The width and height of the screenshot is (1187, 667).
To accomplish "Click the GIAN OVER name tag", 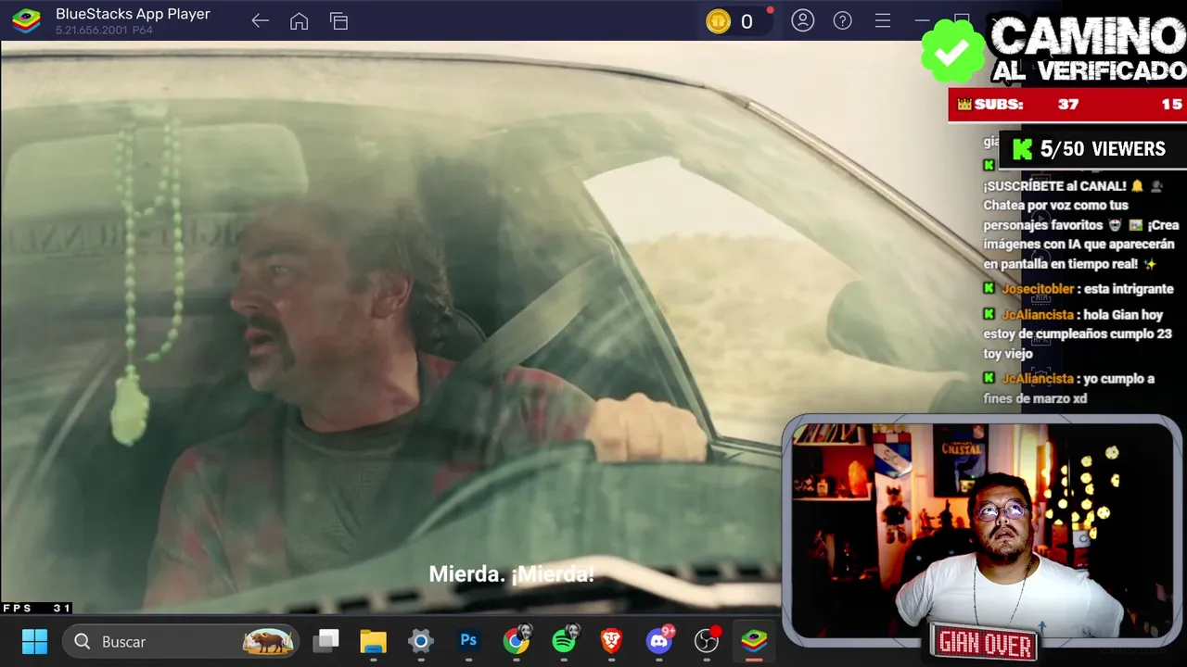I will pyautogui.click(x=985, y=642).
